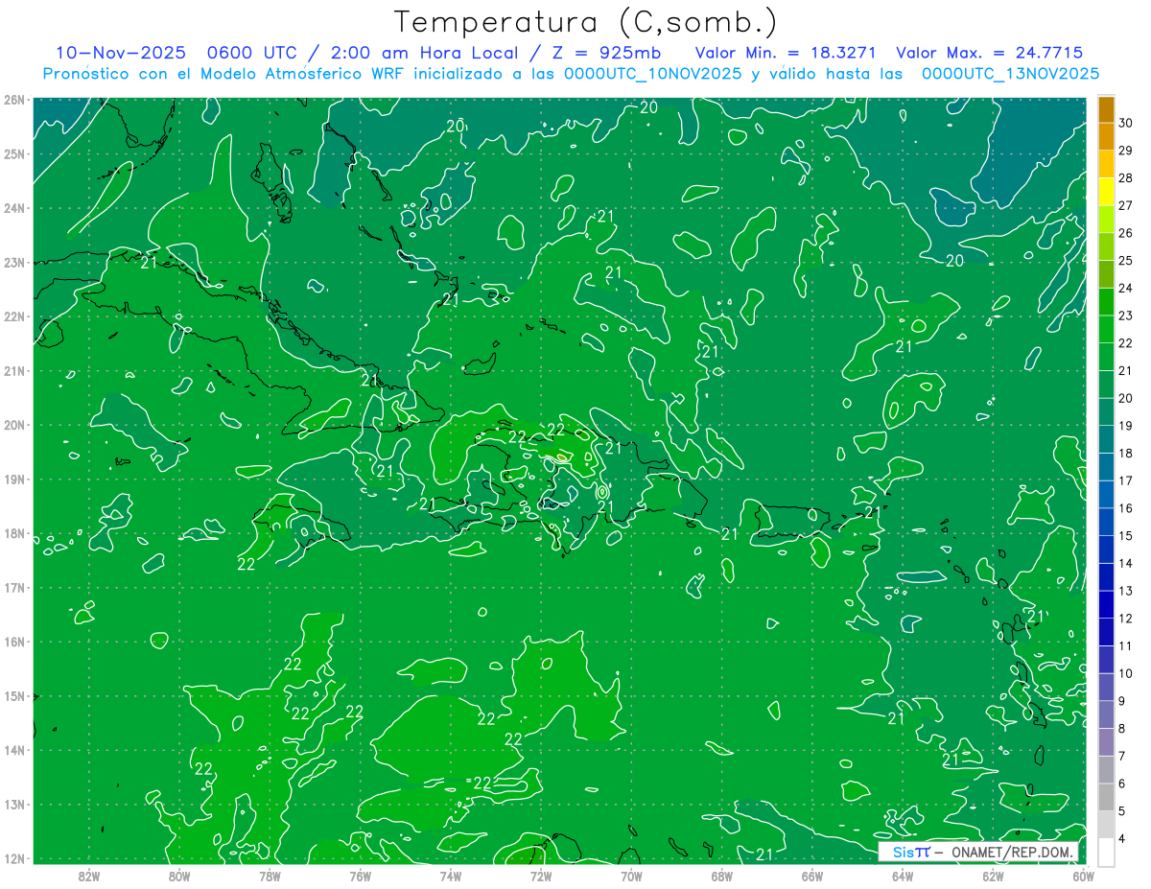Click the longitude axis label '68W'
The width and height of the screenshot is (1151, 889).
[721, 876]
